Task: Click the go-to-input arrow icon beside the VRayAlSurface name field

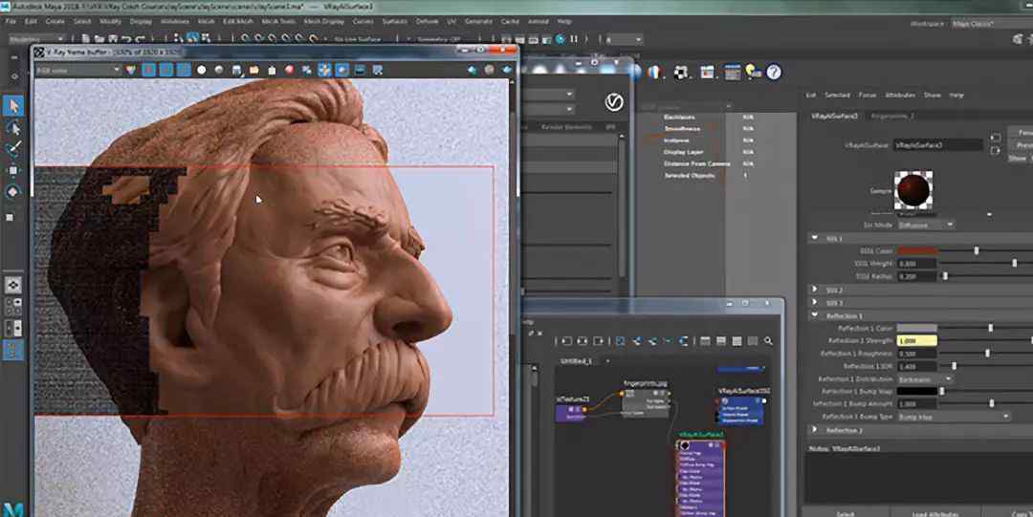Action: coord(995,139)
